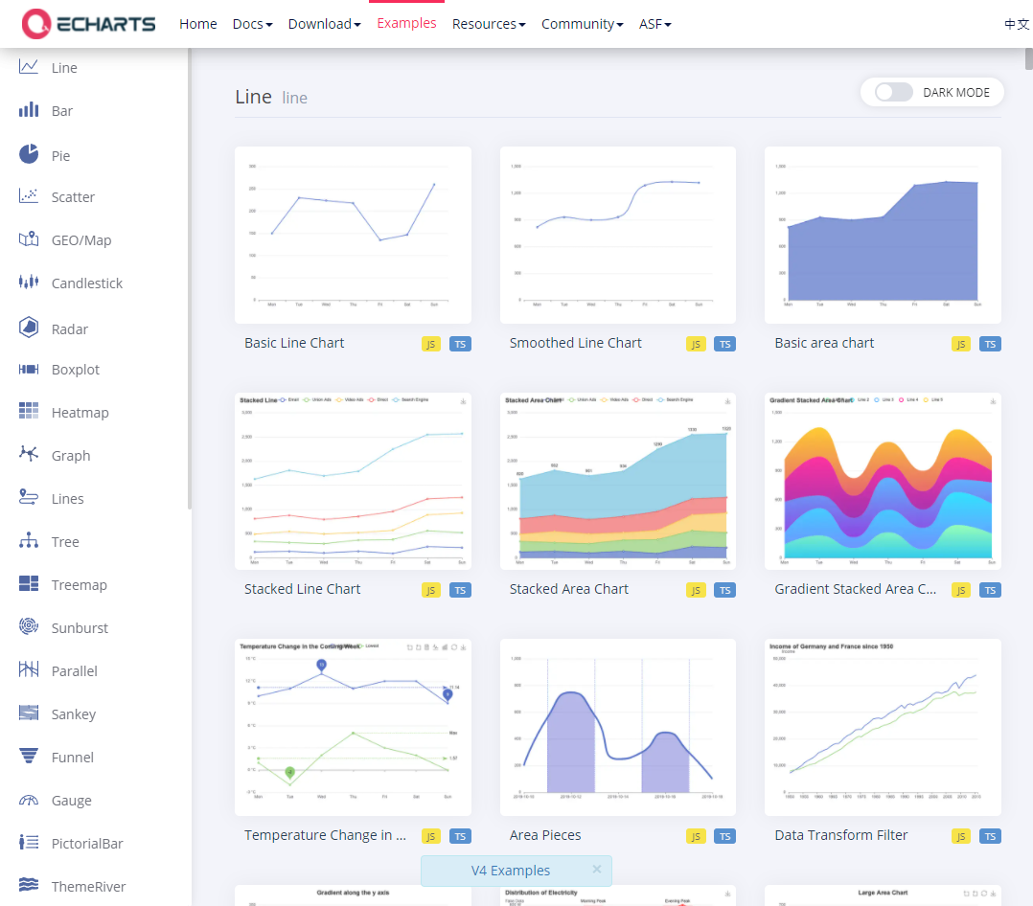
Task: Select the Gauge chart icon
Action: [29, 800]
